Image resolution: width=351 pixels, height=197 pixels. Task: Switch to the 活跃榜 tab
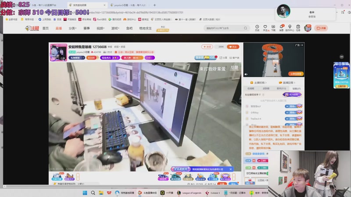(266, 89)
